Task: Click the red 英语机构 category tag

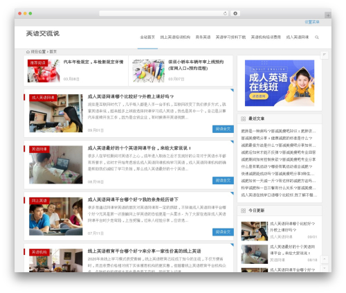Action: pyautogui.click(x=39, y=252)
